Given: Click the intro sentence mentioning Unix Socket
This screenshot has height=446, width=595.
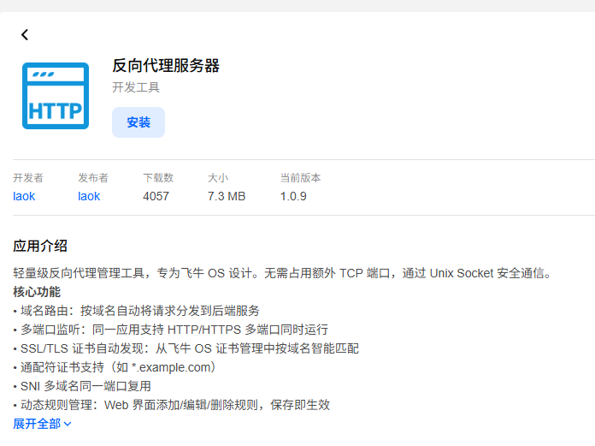Looking at the screenshot, I should [282, 273].
